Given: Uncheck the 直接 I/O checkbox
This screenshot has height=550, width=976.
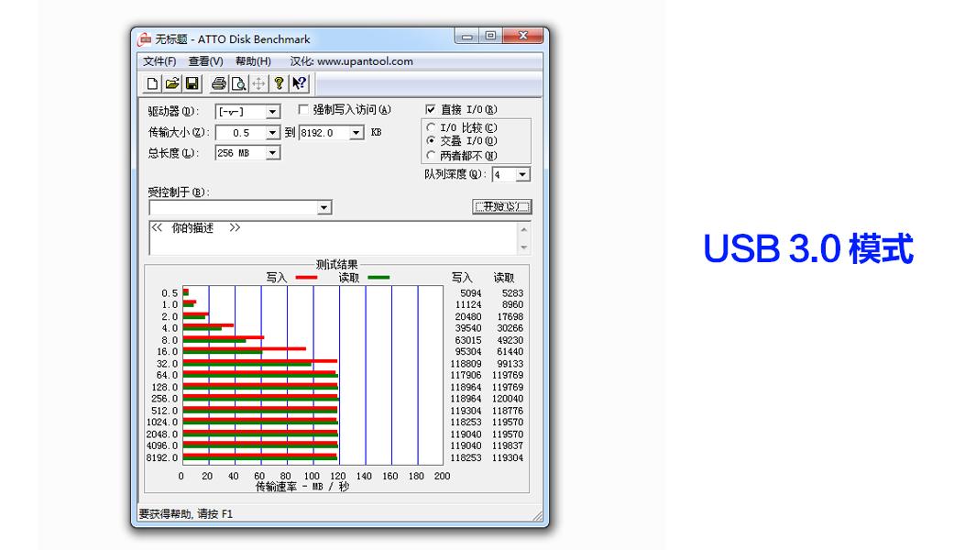Looking at the screenshot, I should click(x=431, y=110).
